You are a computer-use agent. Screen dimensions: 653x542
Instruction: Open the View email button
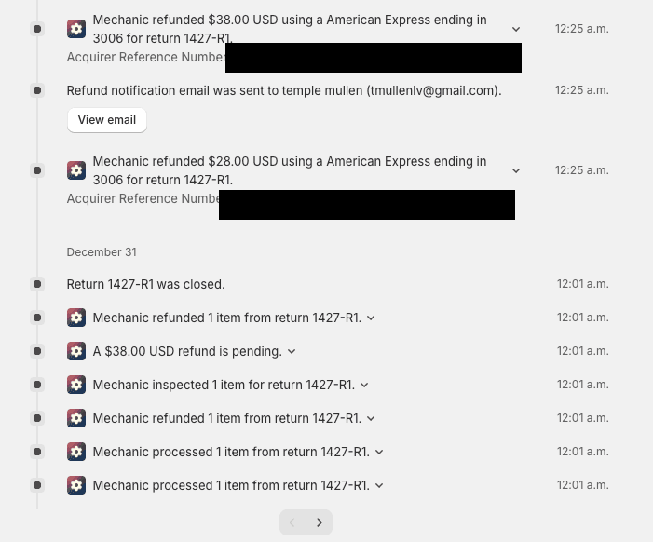(x=107, y=120)
